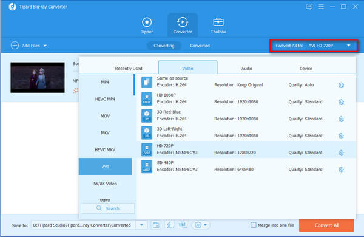Screen dimensions: 364x237
Task: Toggle the GPU hardware acceleration chip icon
Action: (183, 225)
